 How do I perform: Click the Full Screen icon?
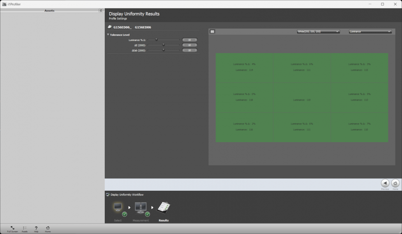click(x=12, y=228)
